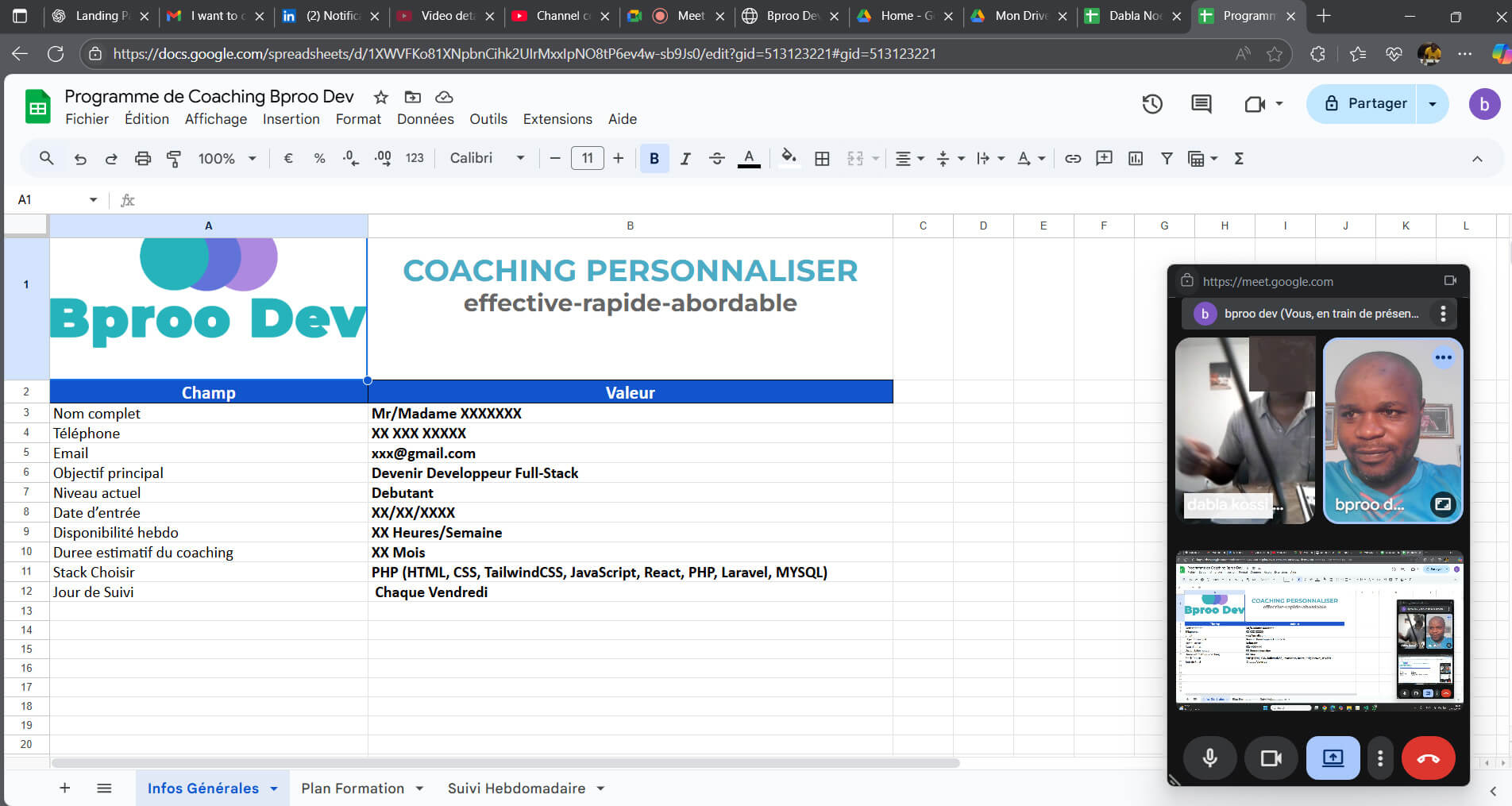Toggle italic formatting

click(685, 159)
